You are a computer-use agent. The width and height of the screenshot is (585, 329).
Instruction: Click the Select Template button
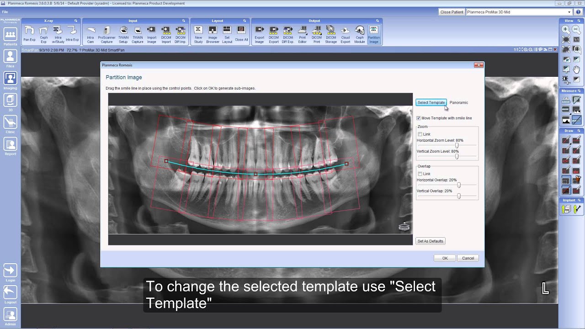431,102
